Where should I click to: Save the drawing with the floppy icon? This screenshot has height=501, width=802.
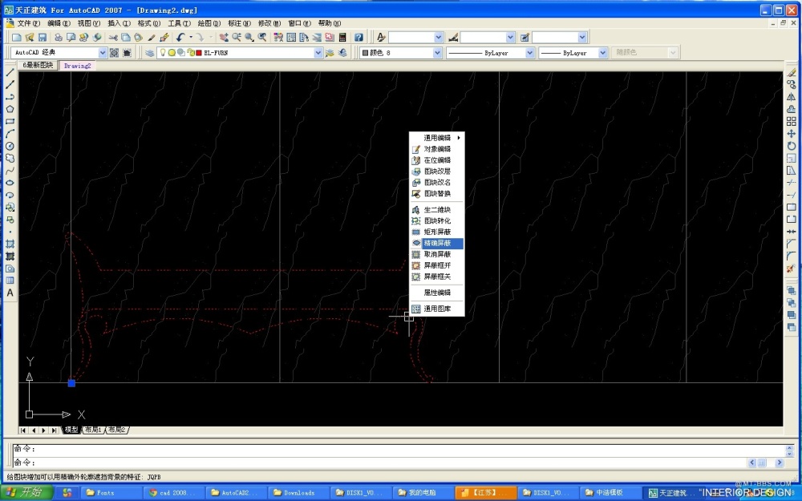[x=43, y=38]
